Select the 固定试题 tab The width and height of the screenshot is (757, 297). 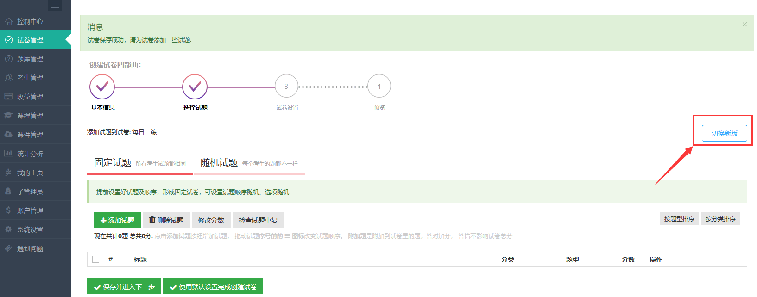(113, 163)
